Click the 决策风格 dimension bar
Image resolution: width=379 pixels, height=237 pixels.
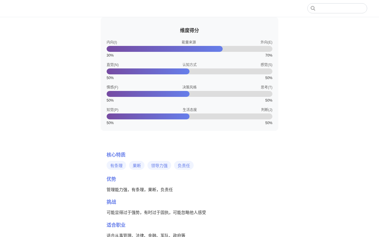pyautogui.click(x=189, y=94)
